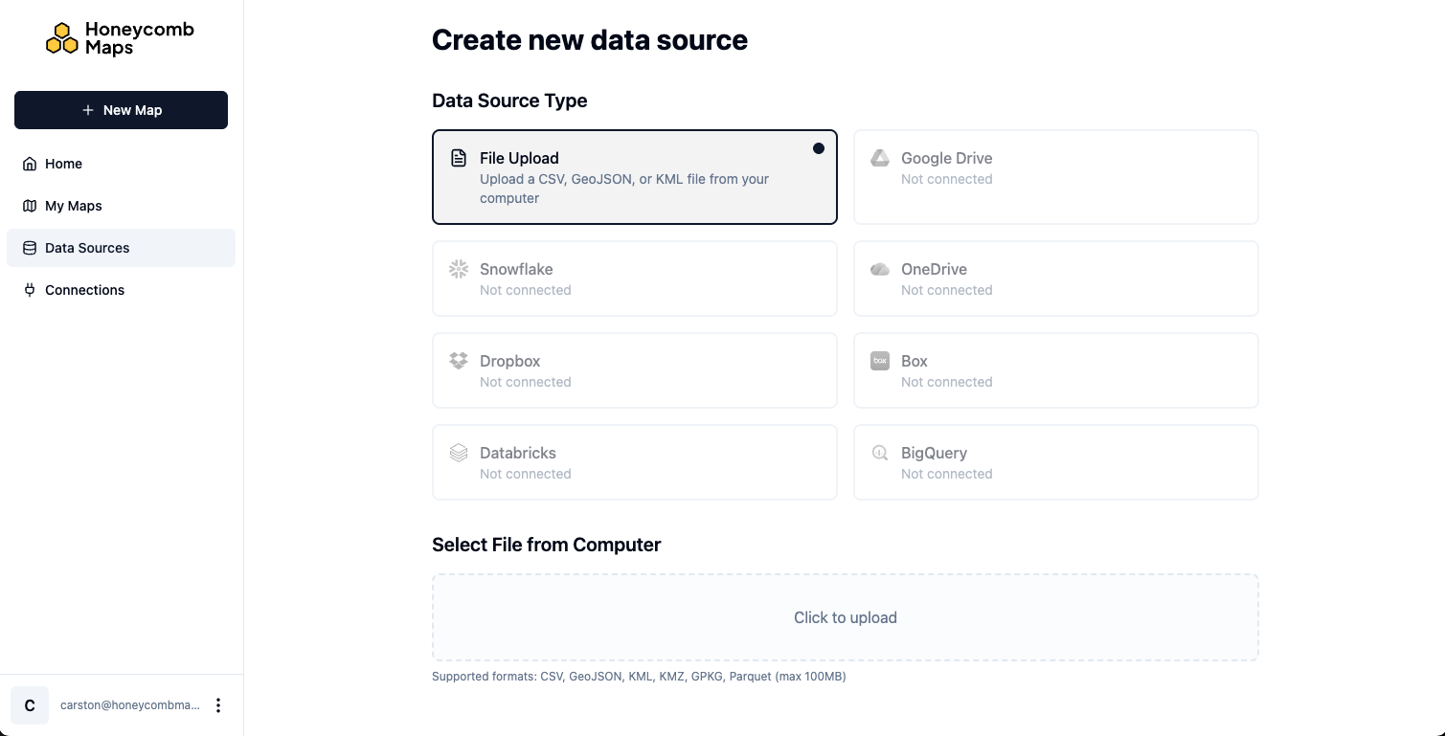1445x736 pixels.
Task: Click the Home house icon in sidebar
Action: [28, 164]
